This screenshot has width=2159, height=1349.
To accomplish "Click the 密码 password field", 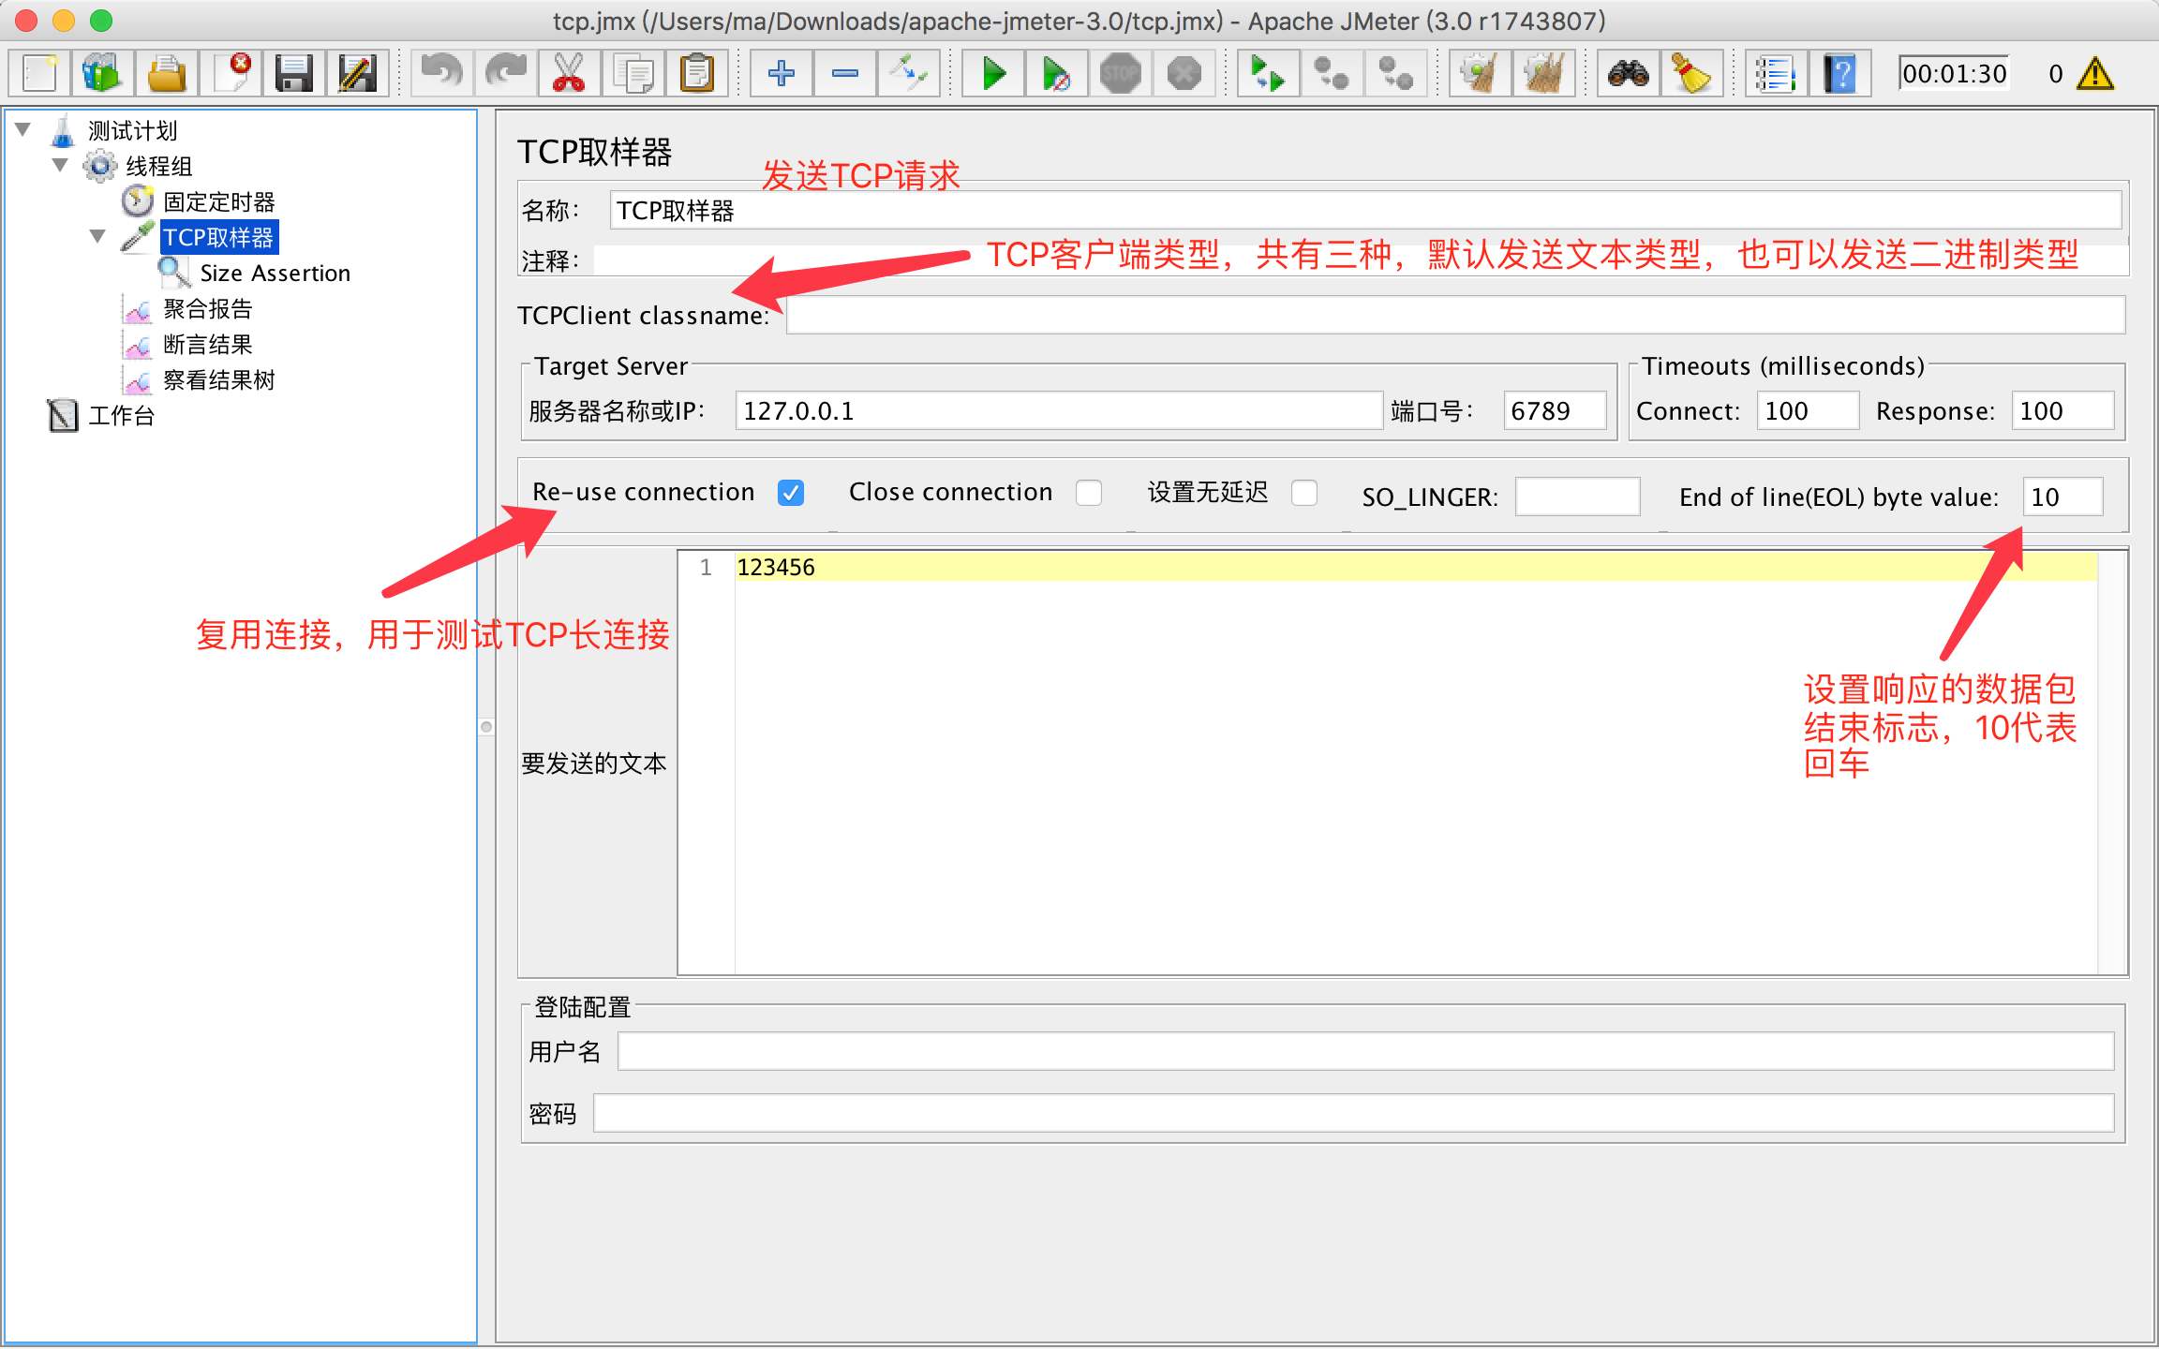I will [1353, 1113].
